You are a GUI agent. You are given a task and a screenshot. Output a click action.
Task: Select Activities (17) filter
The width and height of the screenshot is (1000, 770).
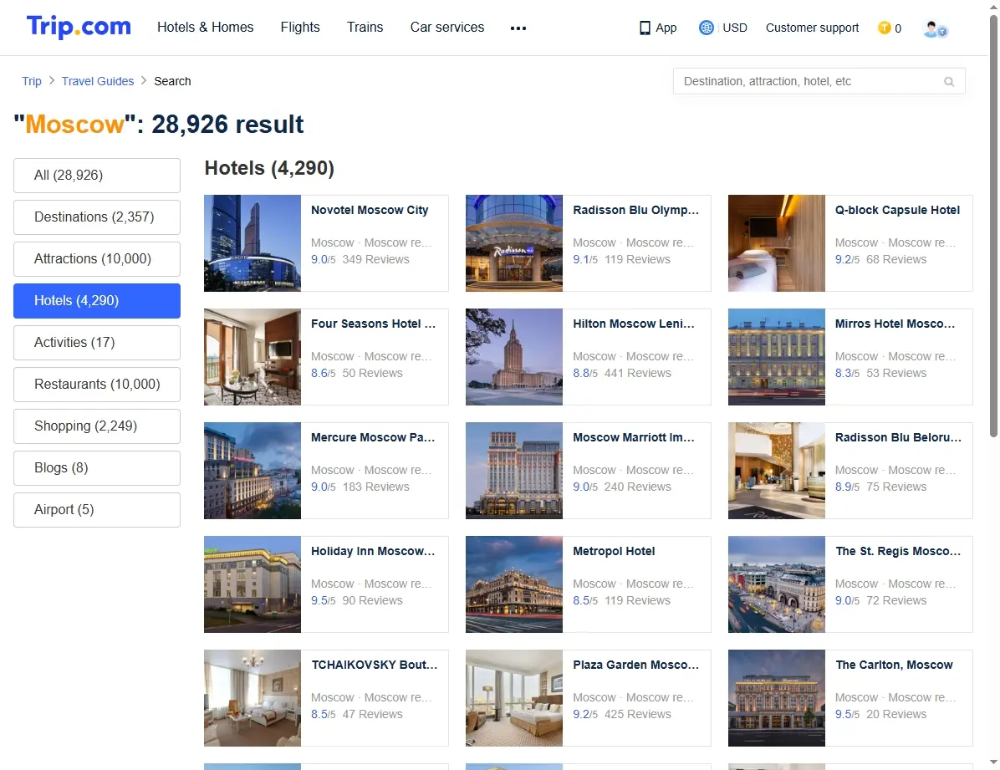97,343
